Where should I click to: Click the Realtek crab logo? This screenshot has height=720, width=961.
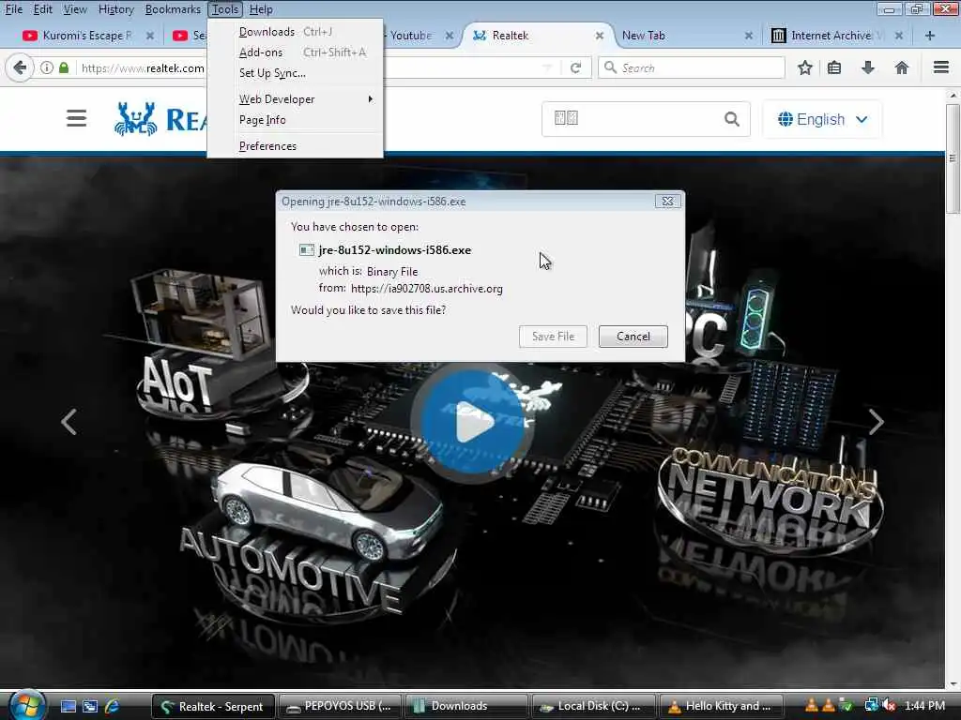135,119
